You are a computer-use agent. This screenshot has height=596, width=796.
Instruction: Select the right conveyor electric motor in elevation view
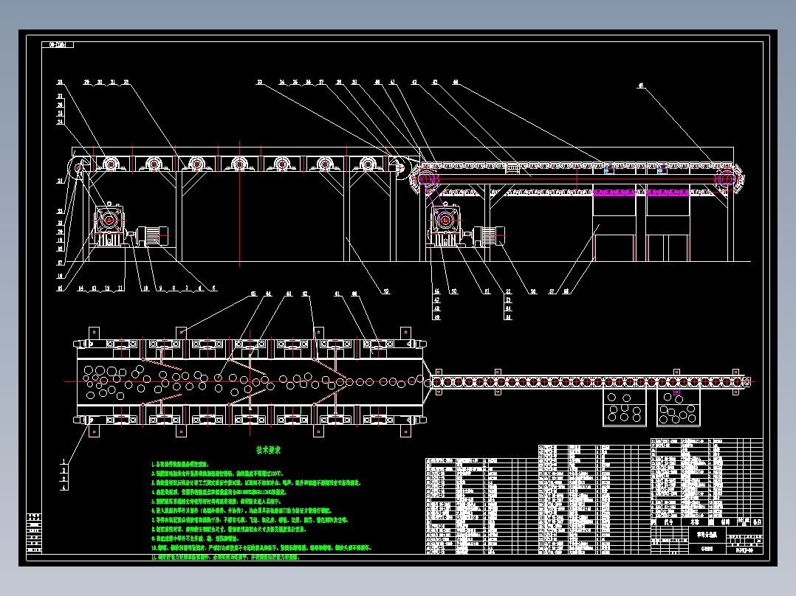[x=489, y=236]
